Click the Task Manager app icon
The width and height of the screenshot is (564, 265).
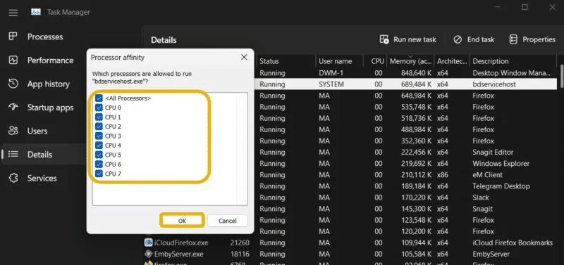36,12
